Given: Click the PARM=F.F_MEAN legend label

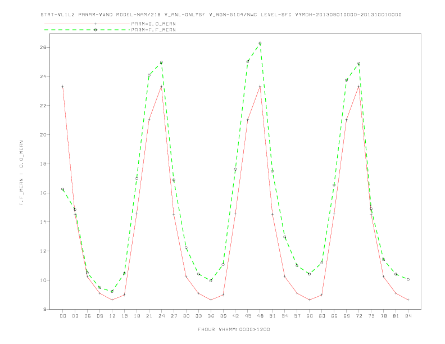Looking at the screenshot, I should pos(153,30).
